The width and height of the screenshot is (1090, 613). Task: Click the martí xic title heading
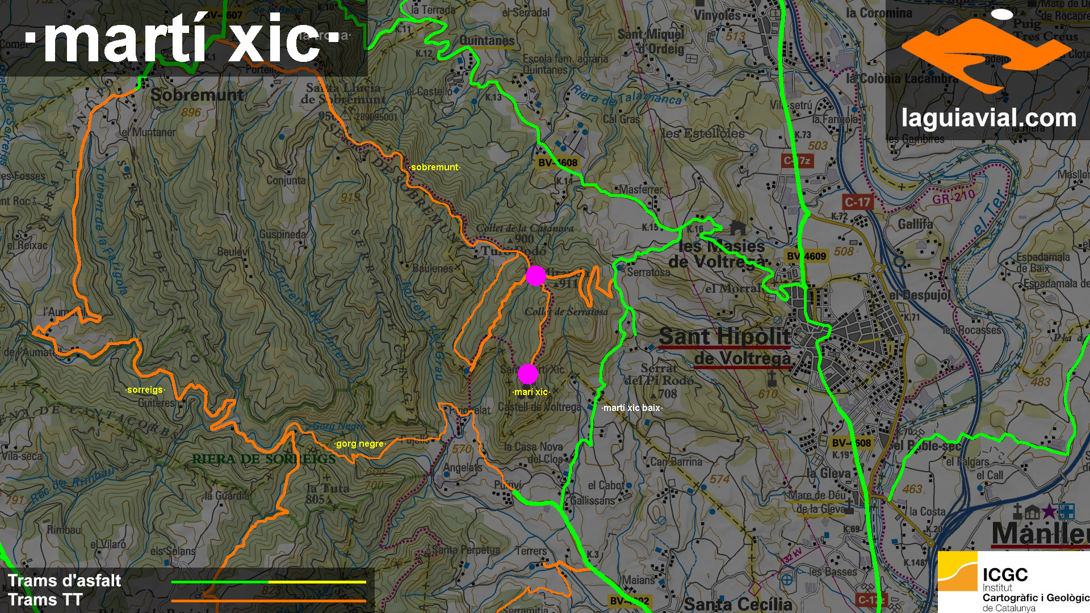pyautogui.click(x=182, y=40)
